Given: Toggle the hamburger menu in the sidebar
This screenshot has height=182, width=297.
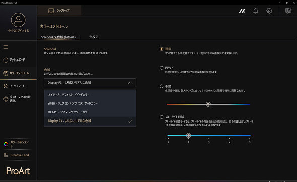Looking at the screenshot, I should pyautogui.click(x=6, y=47).
